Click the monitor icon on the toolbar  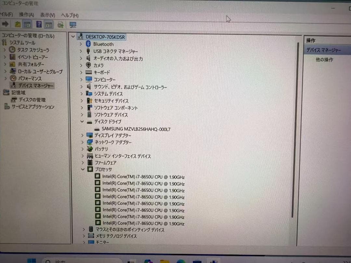(73, 24)
